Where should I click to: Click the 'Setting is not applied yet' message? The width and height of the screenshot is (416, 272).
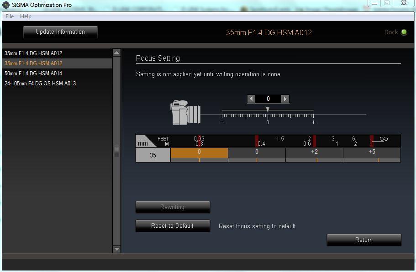tap(208, 74)
